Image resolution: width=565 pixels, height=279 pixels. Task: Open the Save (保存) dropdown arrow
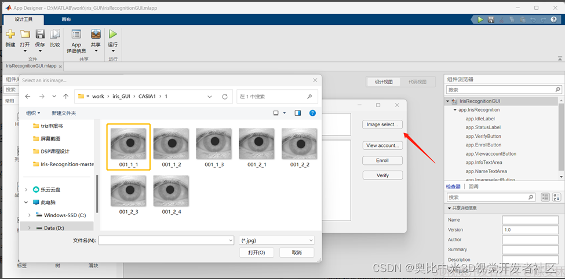[x=40, y=51]
